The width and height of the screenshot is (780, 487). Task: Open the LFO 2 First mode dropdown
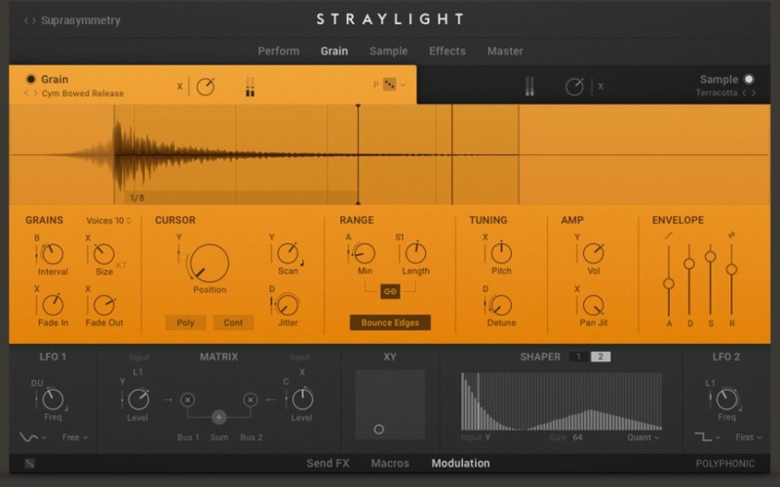pos(749,437)
